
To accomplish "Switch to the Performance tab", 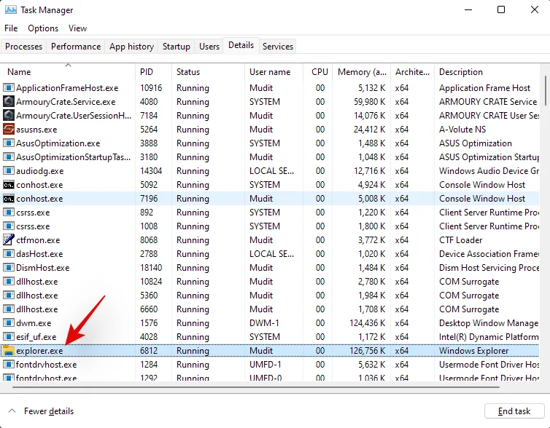I will click(x=76, y=47).
